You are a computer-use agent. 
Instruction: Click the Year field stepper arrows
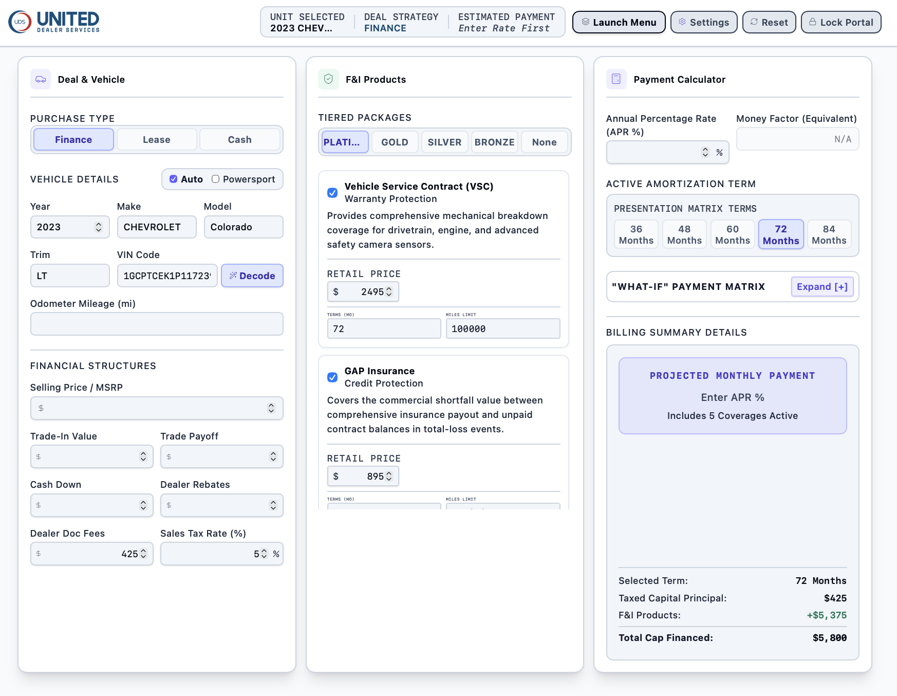[x=99, y=227]
